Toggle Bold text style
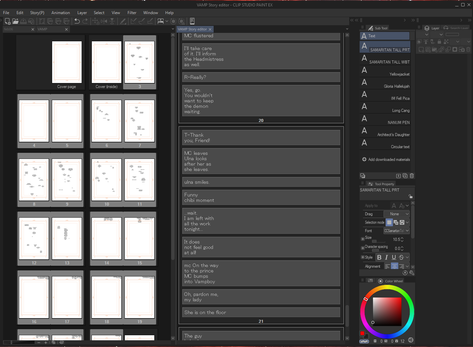This screenshot has height=347, width=473. [379, 257]
